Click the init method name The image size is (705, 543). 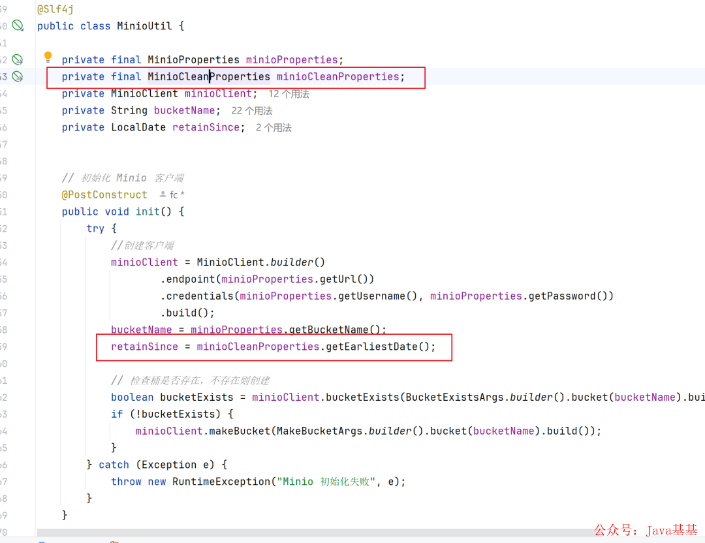148,211
